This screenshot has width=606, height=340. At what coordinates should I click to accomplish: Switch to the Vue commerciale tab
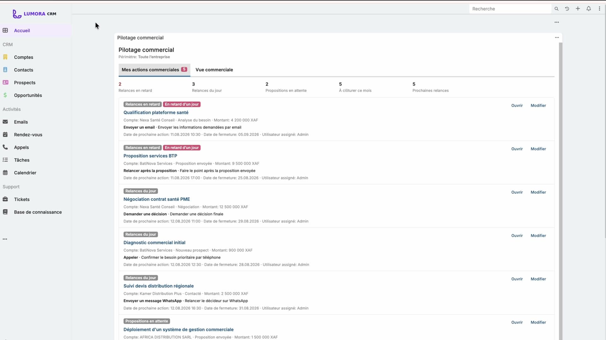click(214, 70)
